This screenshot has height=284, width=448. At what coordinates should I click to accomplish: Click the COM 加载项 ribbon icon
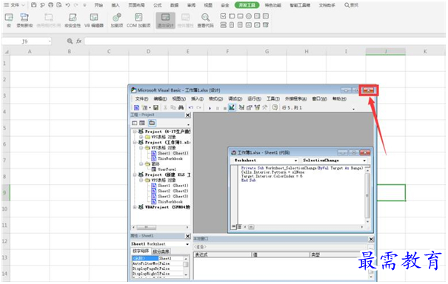point(138,20)
